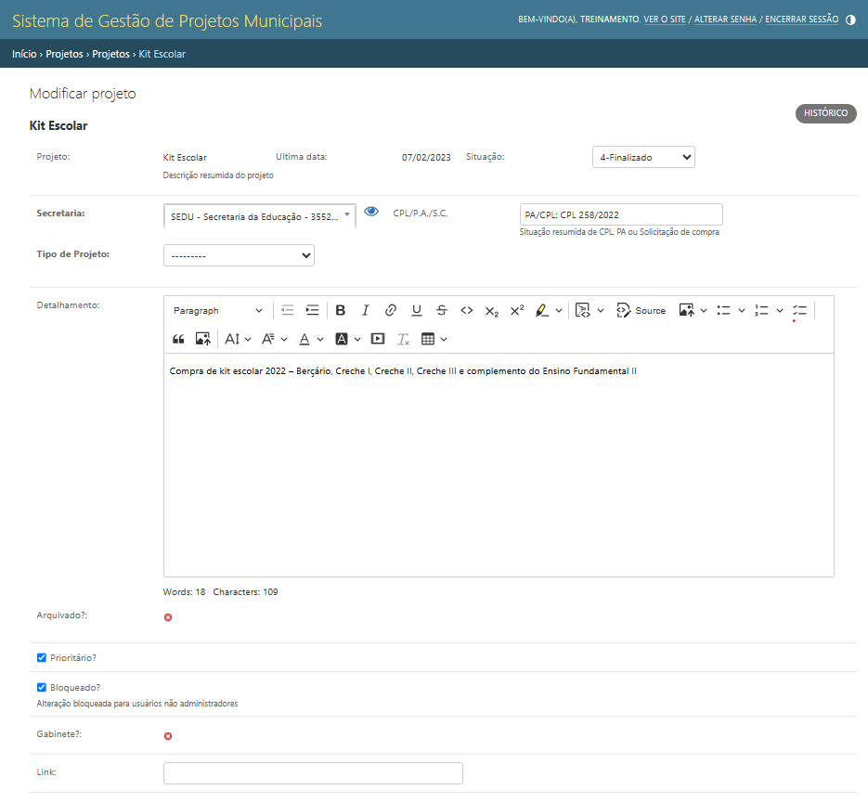The width and height of the screenshot is (868, 803).
Task: Expand the insert image options arrow
Action: tap(704, 310)
